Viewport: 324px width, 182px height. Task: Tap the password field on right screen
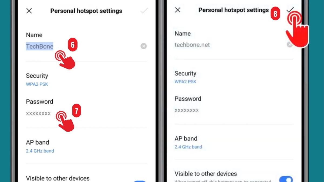click(x=234, y=110)
